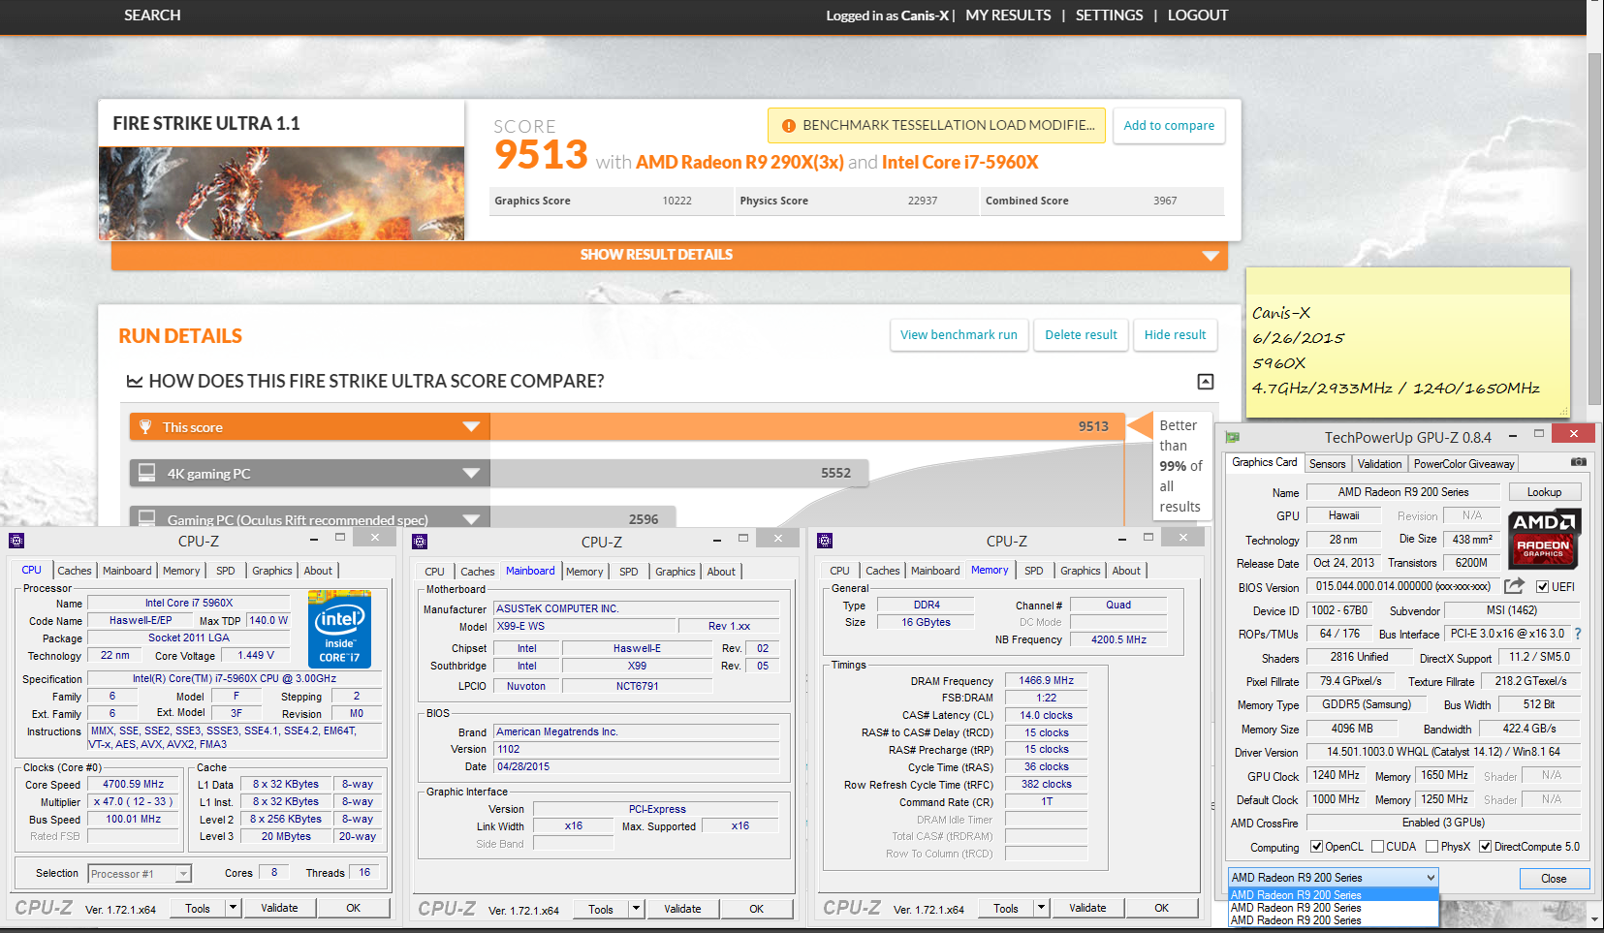
Task: Open the Tools dropdown arrow in the CPU-Z Mainboard window
Action: 636,909
